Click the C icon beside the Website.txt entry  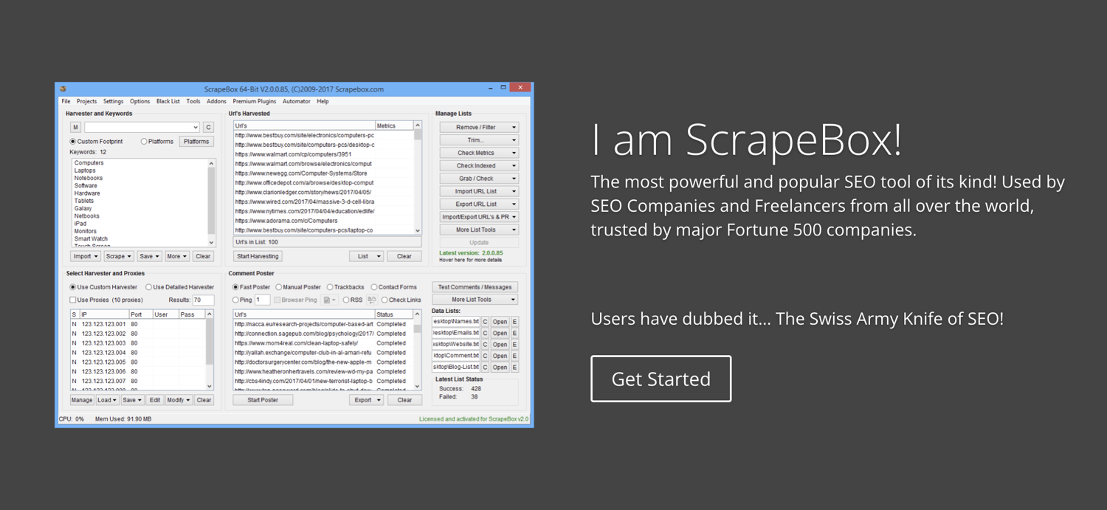tap(485, 344)
